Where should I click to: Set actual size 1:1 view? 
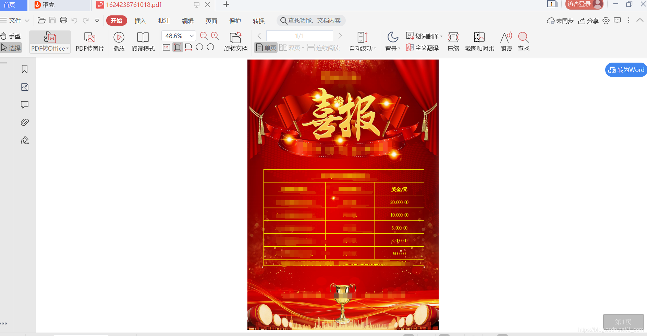click(x=167, y=47)
